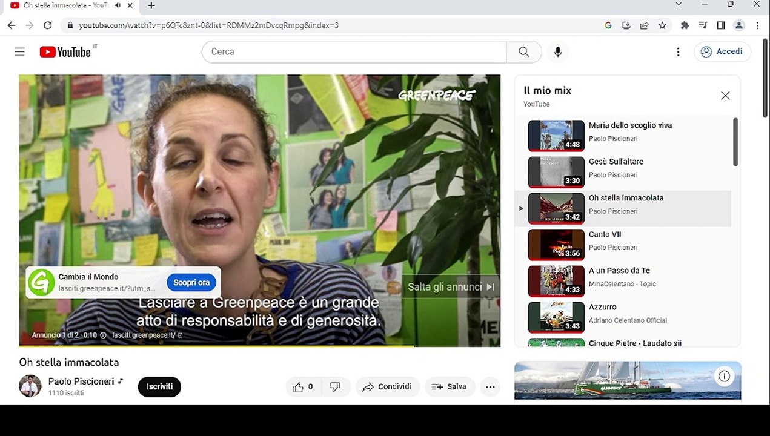Image resolution: width=770 pixels, height=436 pixels.
Task: Click the Greenpeace ship banner ad
Action: click(628, 381)
